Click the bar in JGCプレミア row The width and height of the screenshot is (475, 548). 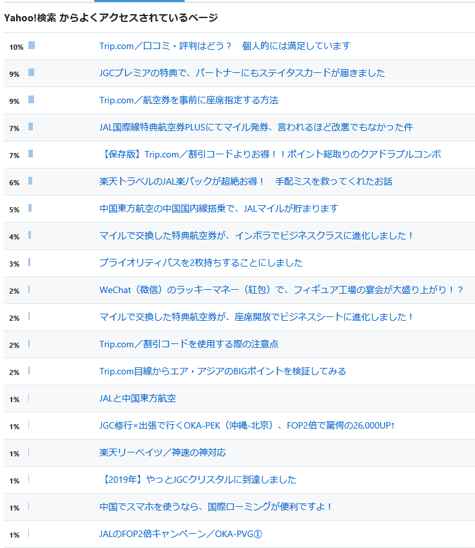click(x=31, y=72)
